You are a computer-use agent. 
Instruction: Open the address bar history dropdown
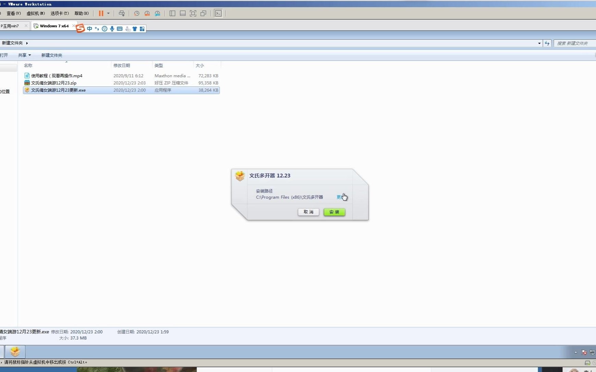click(x=539, y=43)
